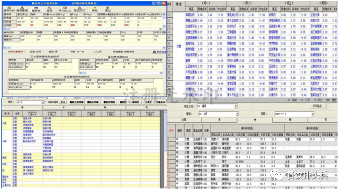Switch to the 中 tab of the weekly menu

tap(64, 107)
